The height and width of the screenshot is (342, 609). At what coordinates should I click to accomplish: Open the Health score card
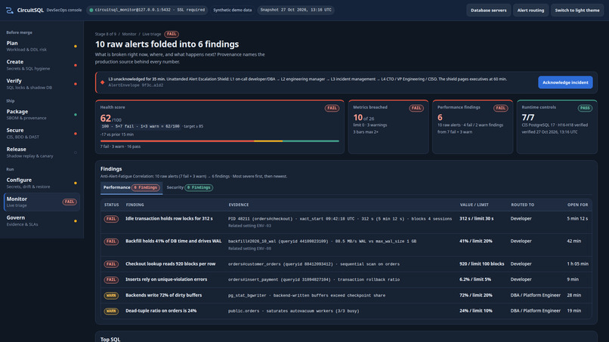(220, 127)
